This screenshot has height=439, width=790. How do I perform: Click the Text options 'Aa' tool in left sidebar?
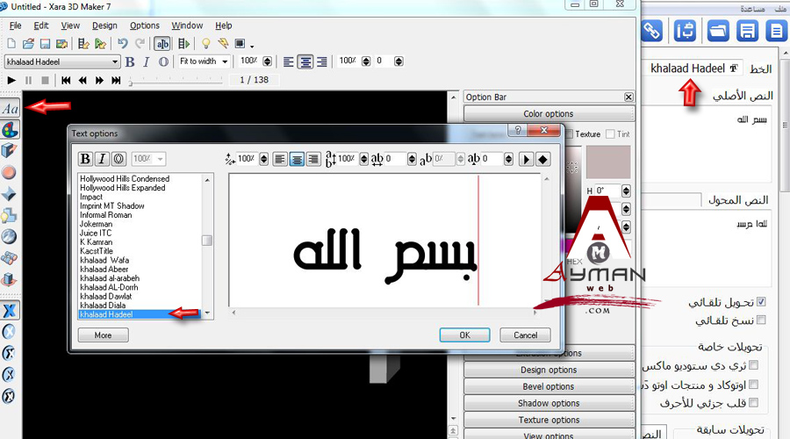click(x=11, y=109)
